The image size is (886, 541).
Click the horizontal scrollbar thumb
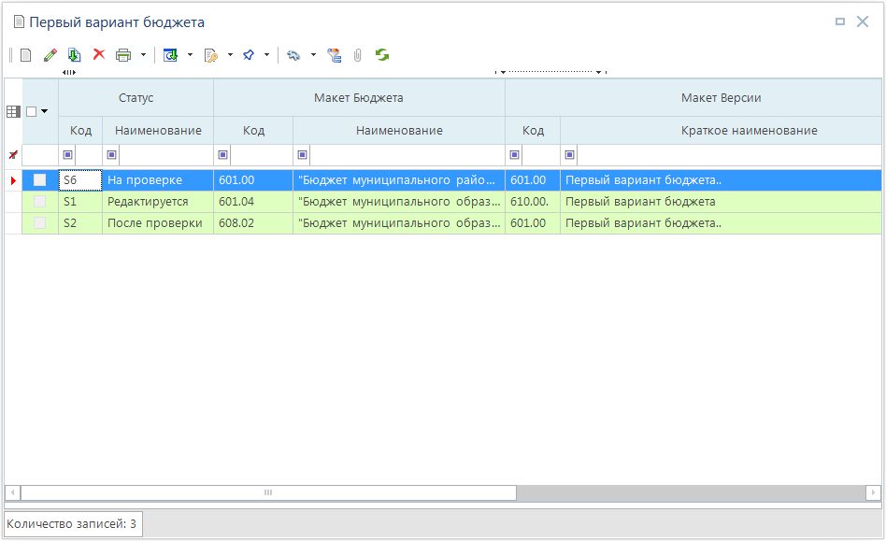point(268,492)
